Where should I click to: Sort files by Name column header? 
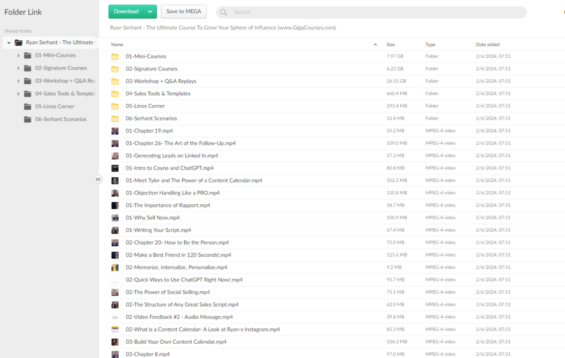[117, 45]
